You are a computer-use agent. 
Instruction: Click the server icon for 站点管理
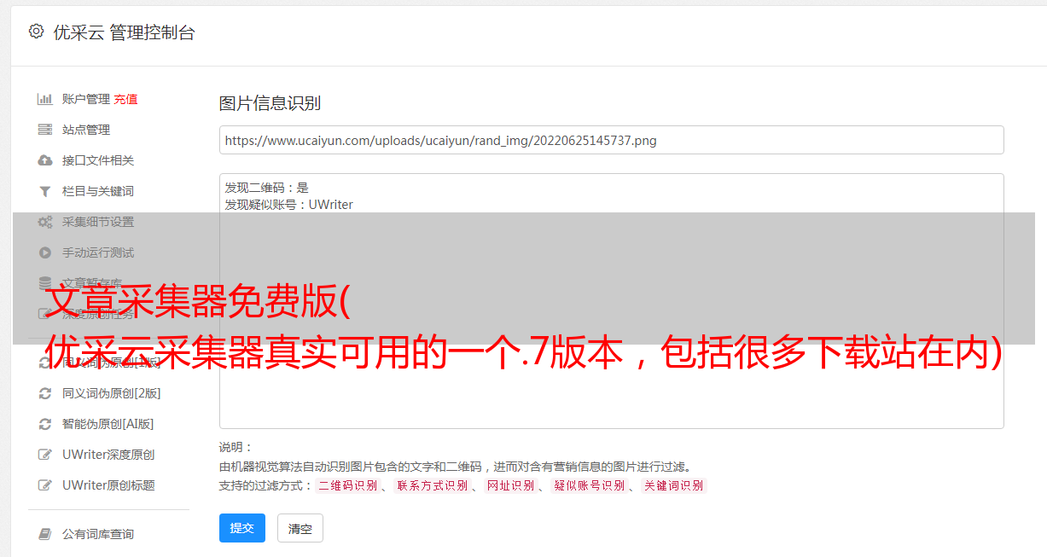[45, 130]
